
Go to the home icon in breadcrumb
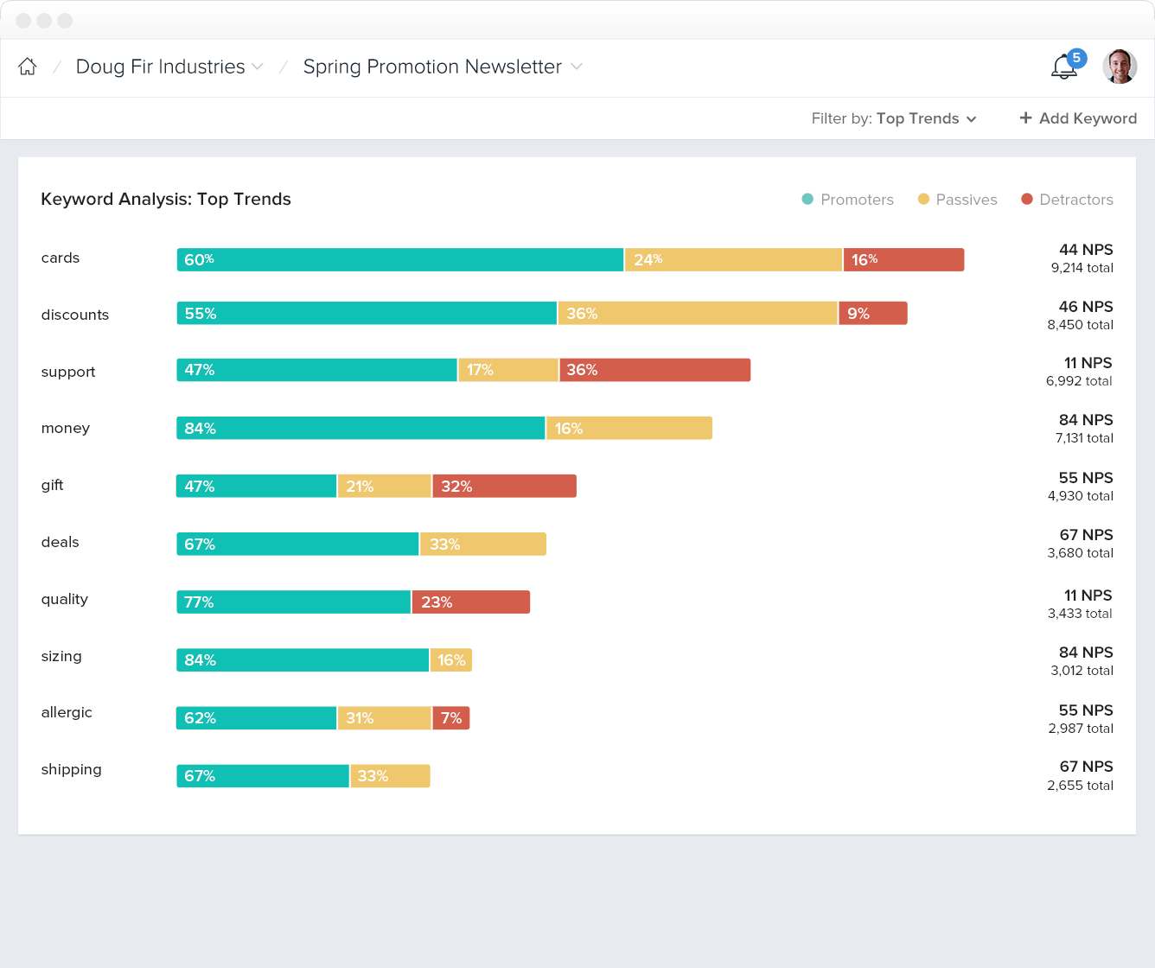click(x=28, y=67)
